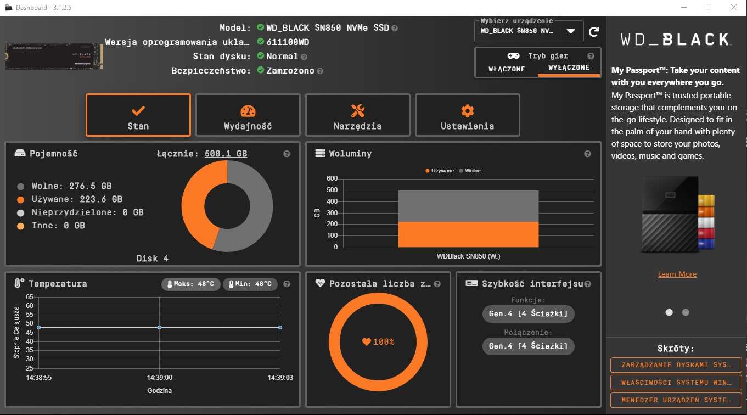
Task: Open the Narzędzia tab
Action: click(x=357, y=115)
